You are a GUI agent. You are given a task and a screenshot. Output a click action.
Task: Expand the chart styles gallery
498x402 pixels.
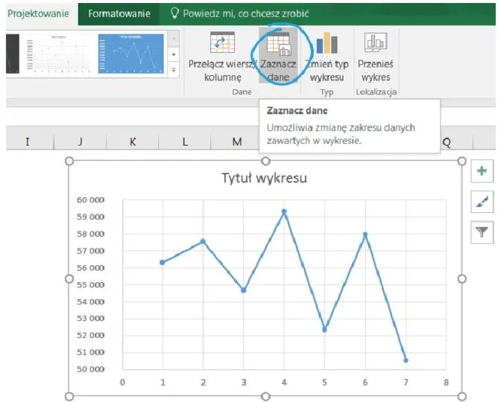pos(174,70)
